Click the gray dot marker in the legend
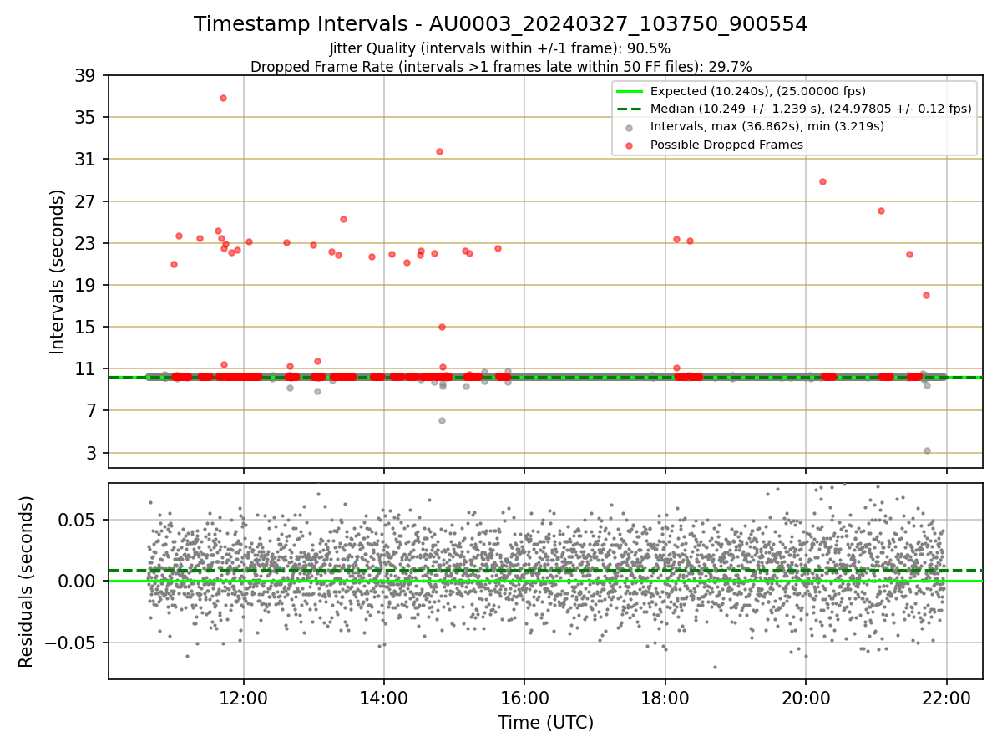The height and width of the screenshot is (752, 1002). (x=629, y=128)
